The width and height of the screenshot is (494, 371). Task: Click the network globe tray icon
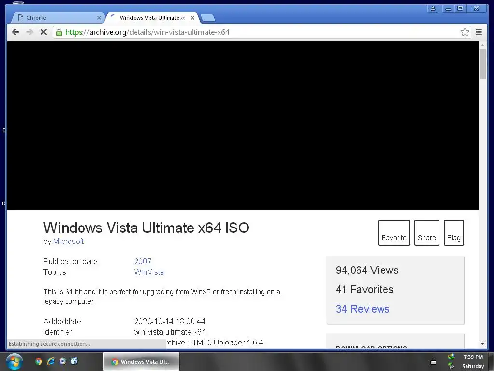tap(451, 357)
